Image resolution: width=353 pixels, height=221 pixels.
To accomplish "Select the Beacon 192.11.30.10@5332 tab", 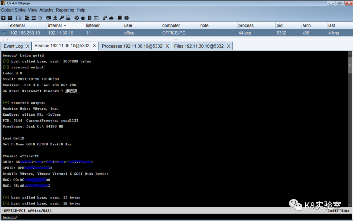I will tap(62, 46).
